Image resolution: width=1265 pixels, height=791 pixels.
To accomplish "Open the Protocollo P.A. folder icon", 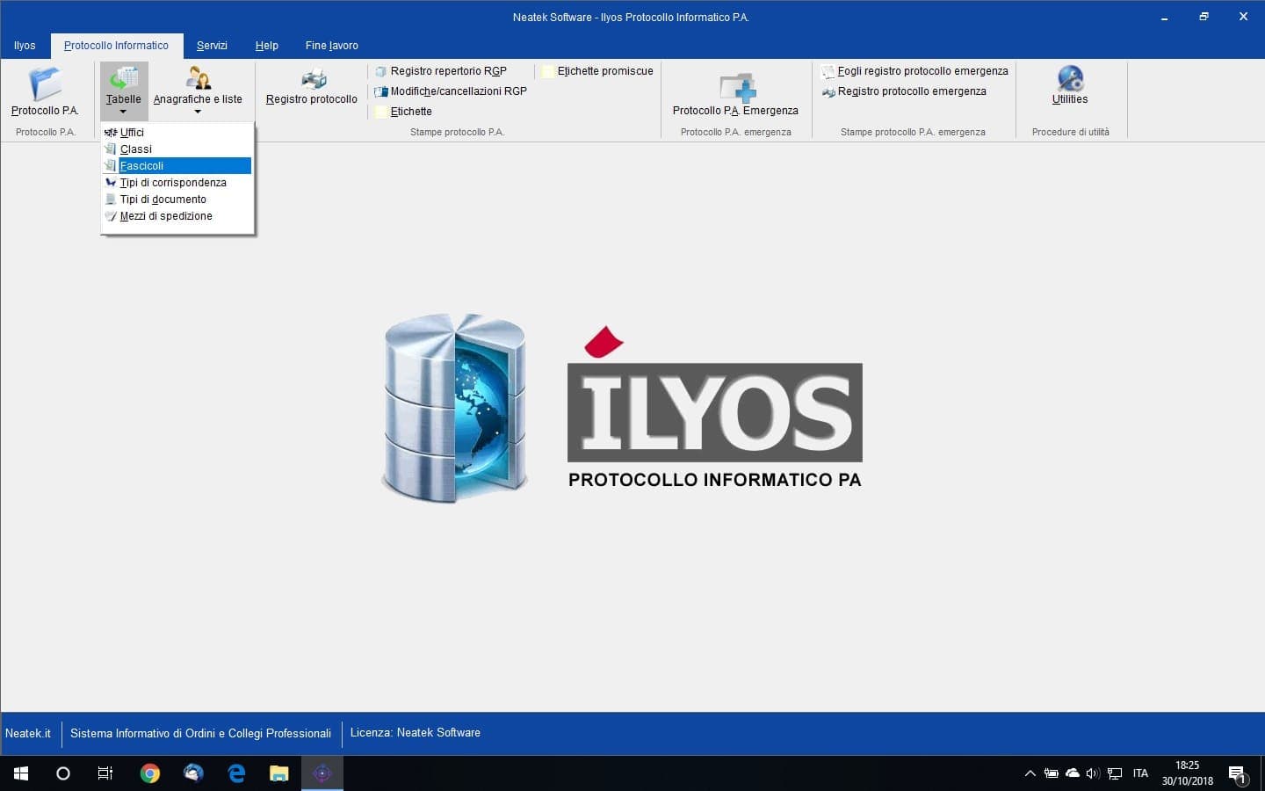I will click(45, 84).
